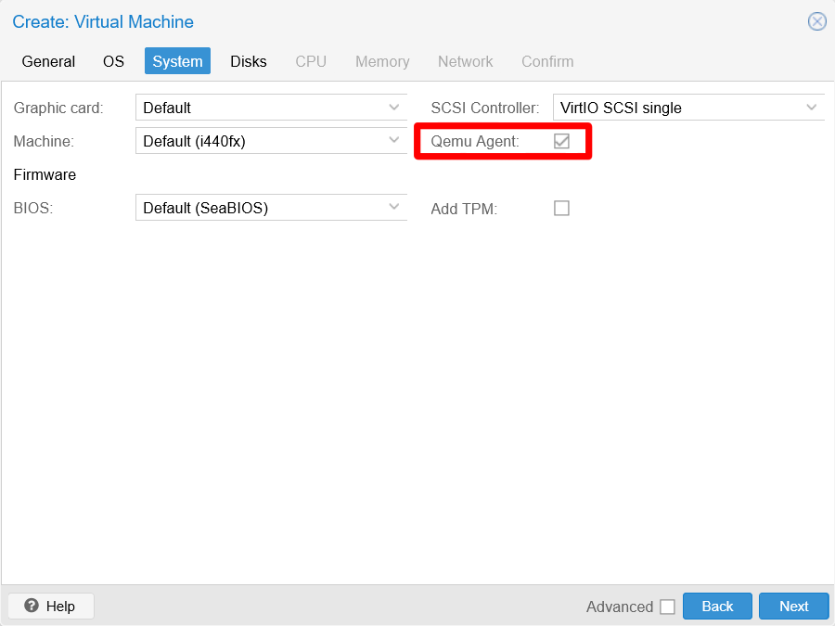835x626 pixels.
Task: Click the circular close icon top right
Action: click(x=816, y=21)
